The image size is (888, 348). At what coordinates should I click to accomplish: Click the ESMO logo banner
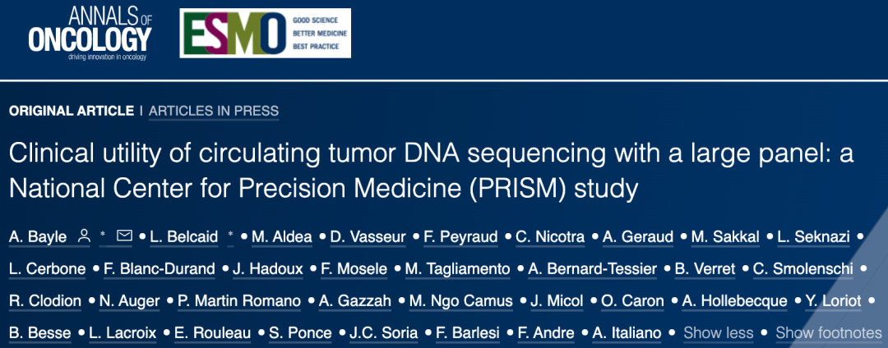tap(265, 33)
